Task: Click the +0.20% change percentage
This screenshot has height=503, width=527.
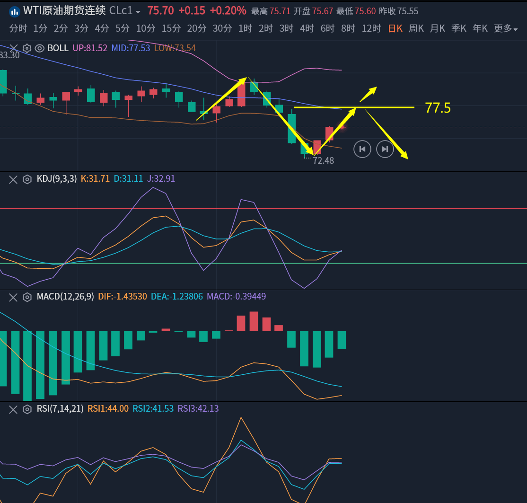Action: 228,11
